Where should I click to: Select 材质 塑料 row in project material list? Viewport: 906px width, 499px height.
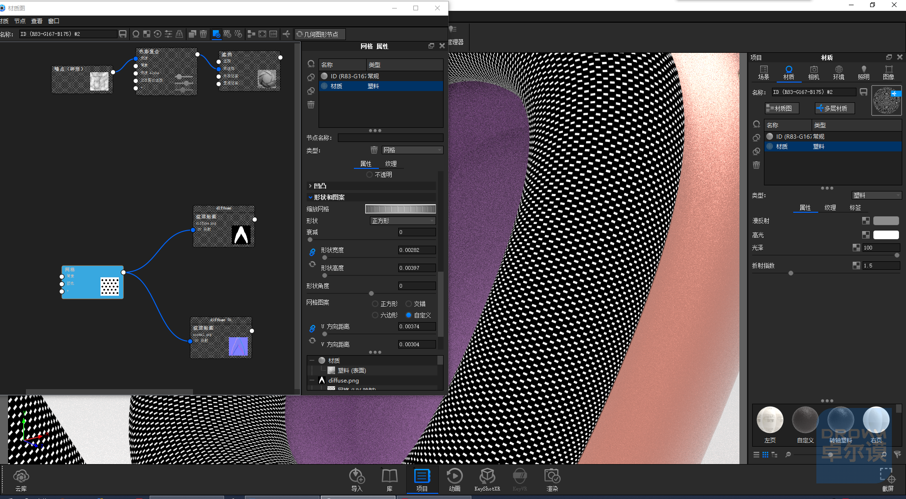833,147
